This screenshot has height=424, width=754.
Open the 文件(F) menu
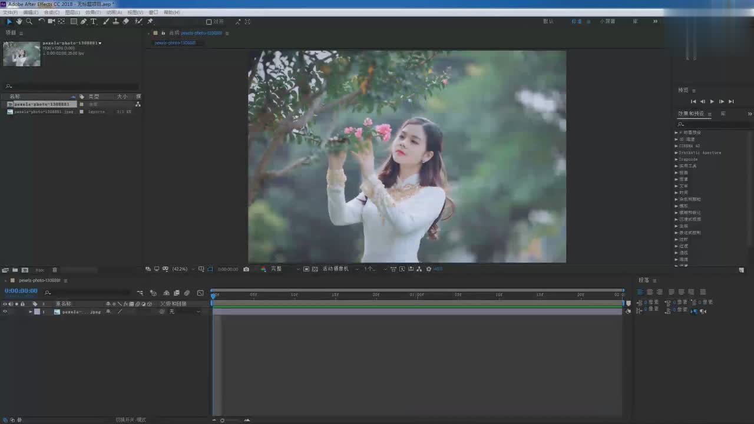(11, 12)
